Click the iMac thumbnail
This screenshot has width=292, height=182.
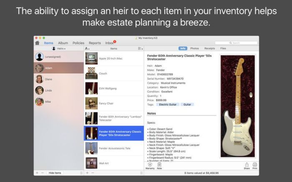coord(91,59)
